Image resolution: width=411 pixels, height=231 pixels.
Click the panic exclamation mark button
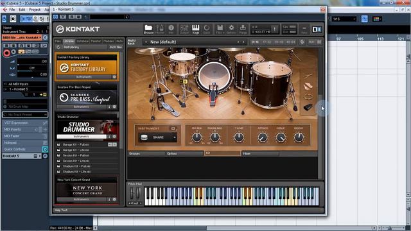(x=275, y=29)
